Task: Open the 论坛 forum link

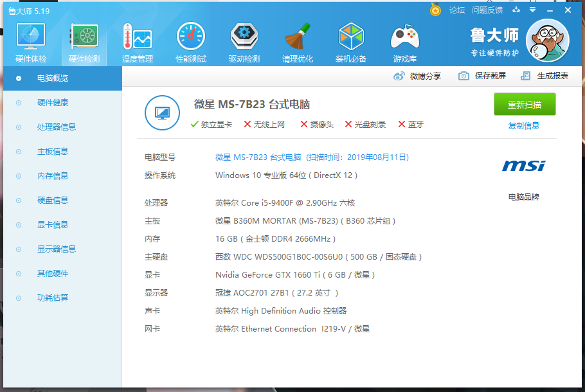Action: (x=457, y=10)
